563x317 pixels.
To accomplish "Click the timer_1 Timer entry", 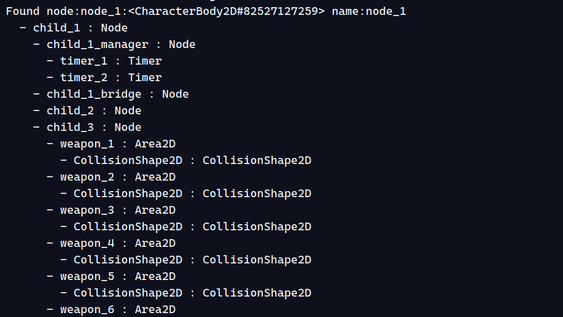I will 104,61.
